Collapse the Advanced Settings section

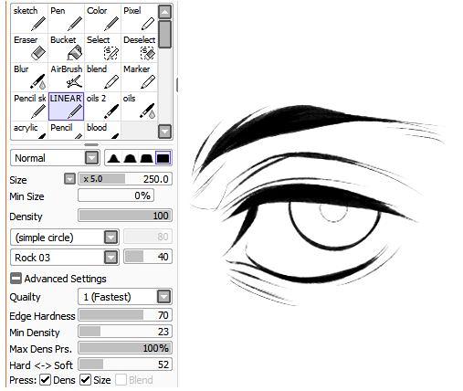coord(16,279)
